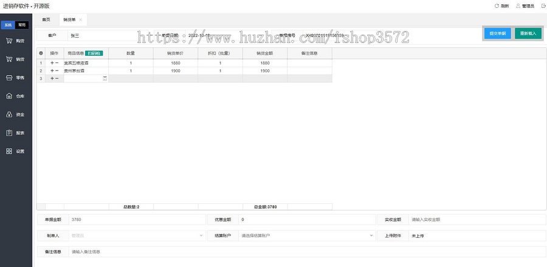The width and height of the screenshot is (547, 267).
Task: Click the 总金额:3780 summary cell
Action: coord(265,207)
